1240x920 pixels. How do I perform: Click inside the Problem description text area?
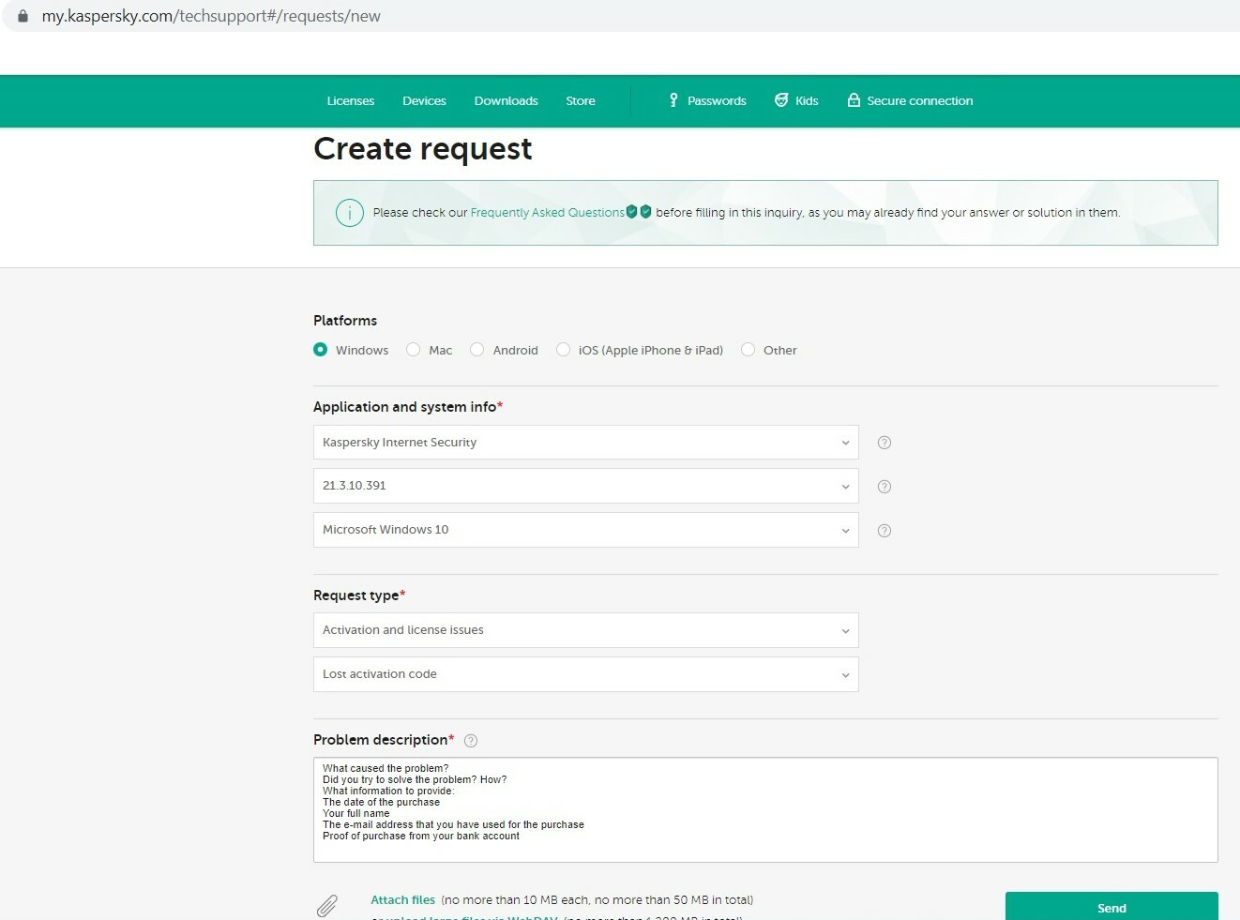pyautogui.click(x=765, y=809)
